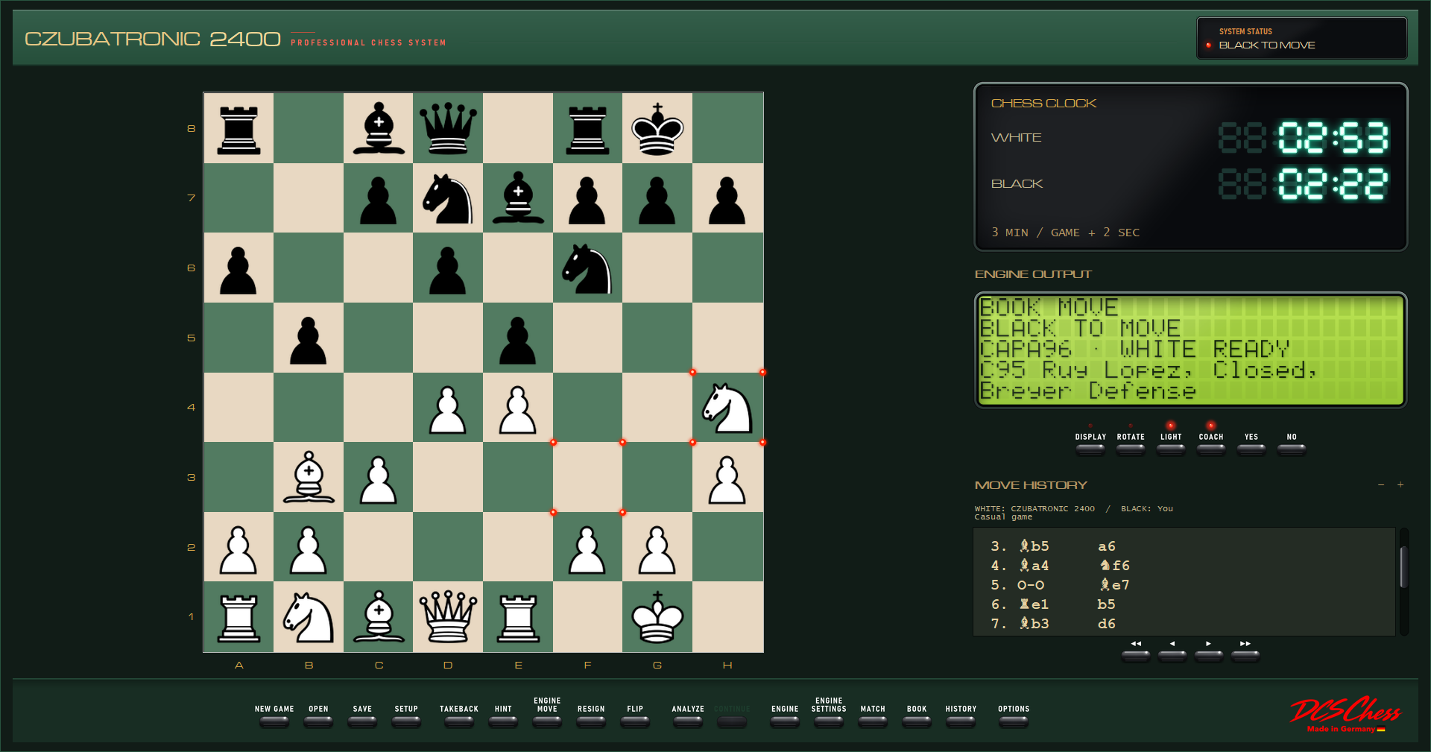
Task: Toggle the DISPLAY button
Action: [1090, 449]
